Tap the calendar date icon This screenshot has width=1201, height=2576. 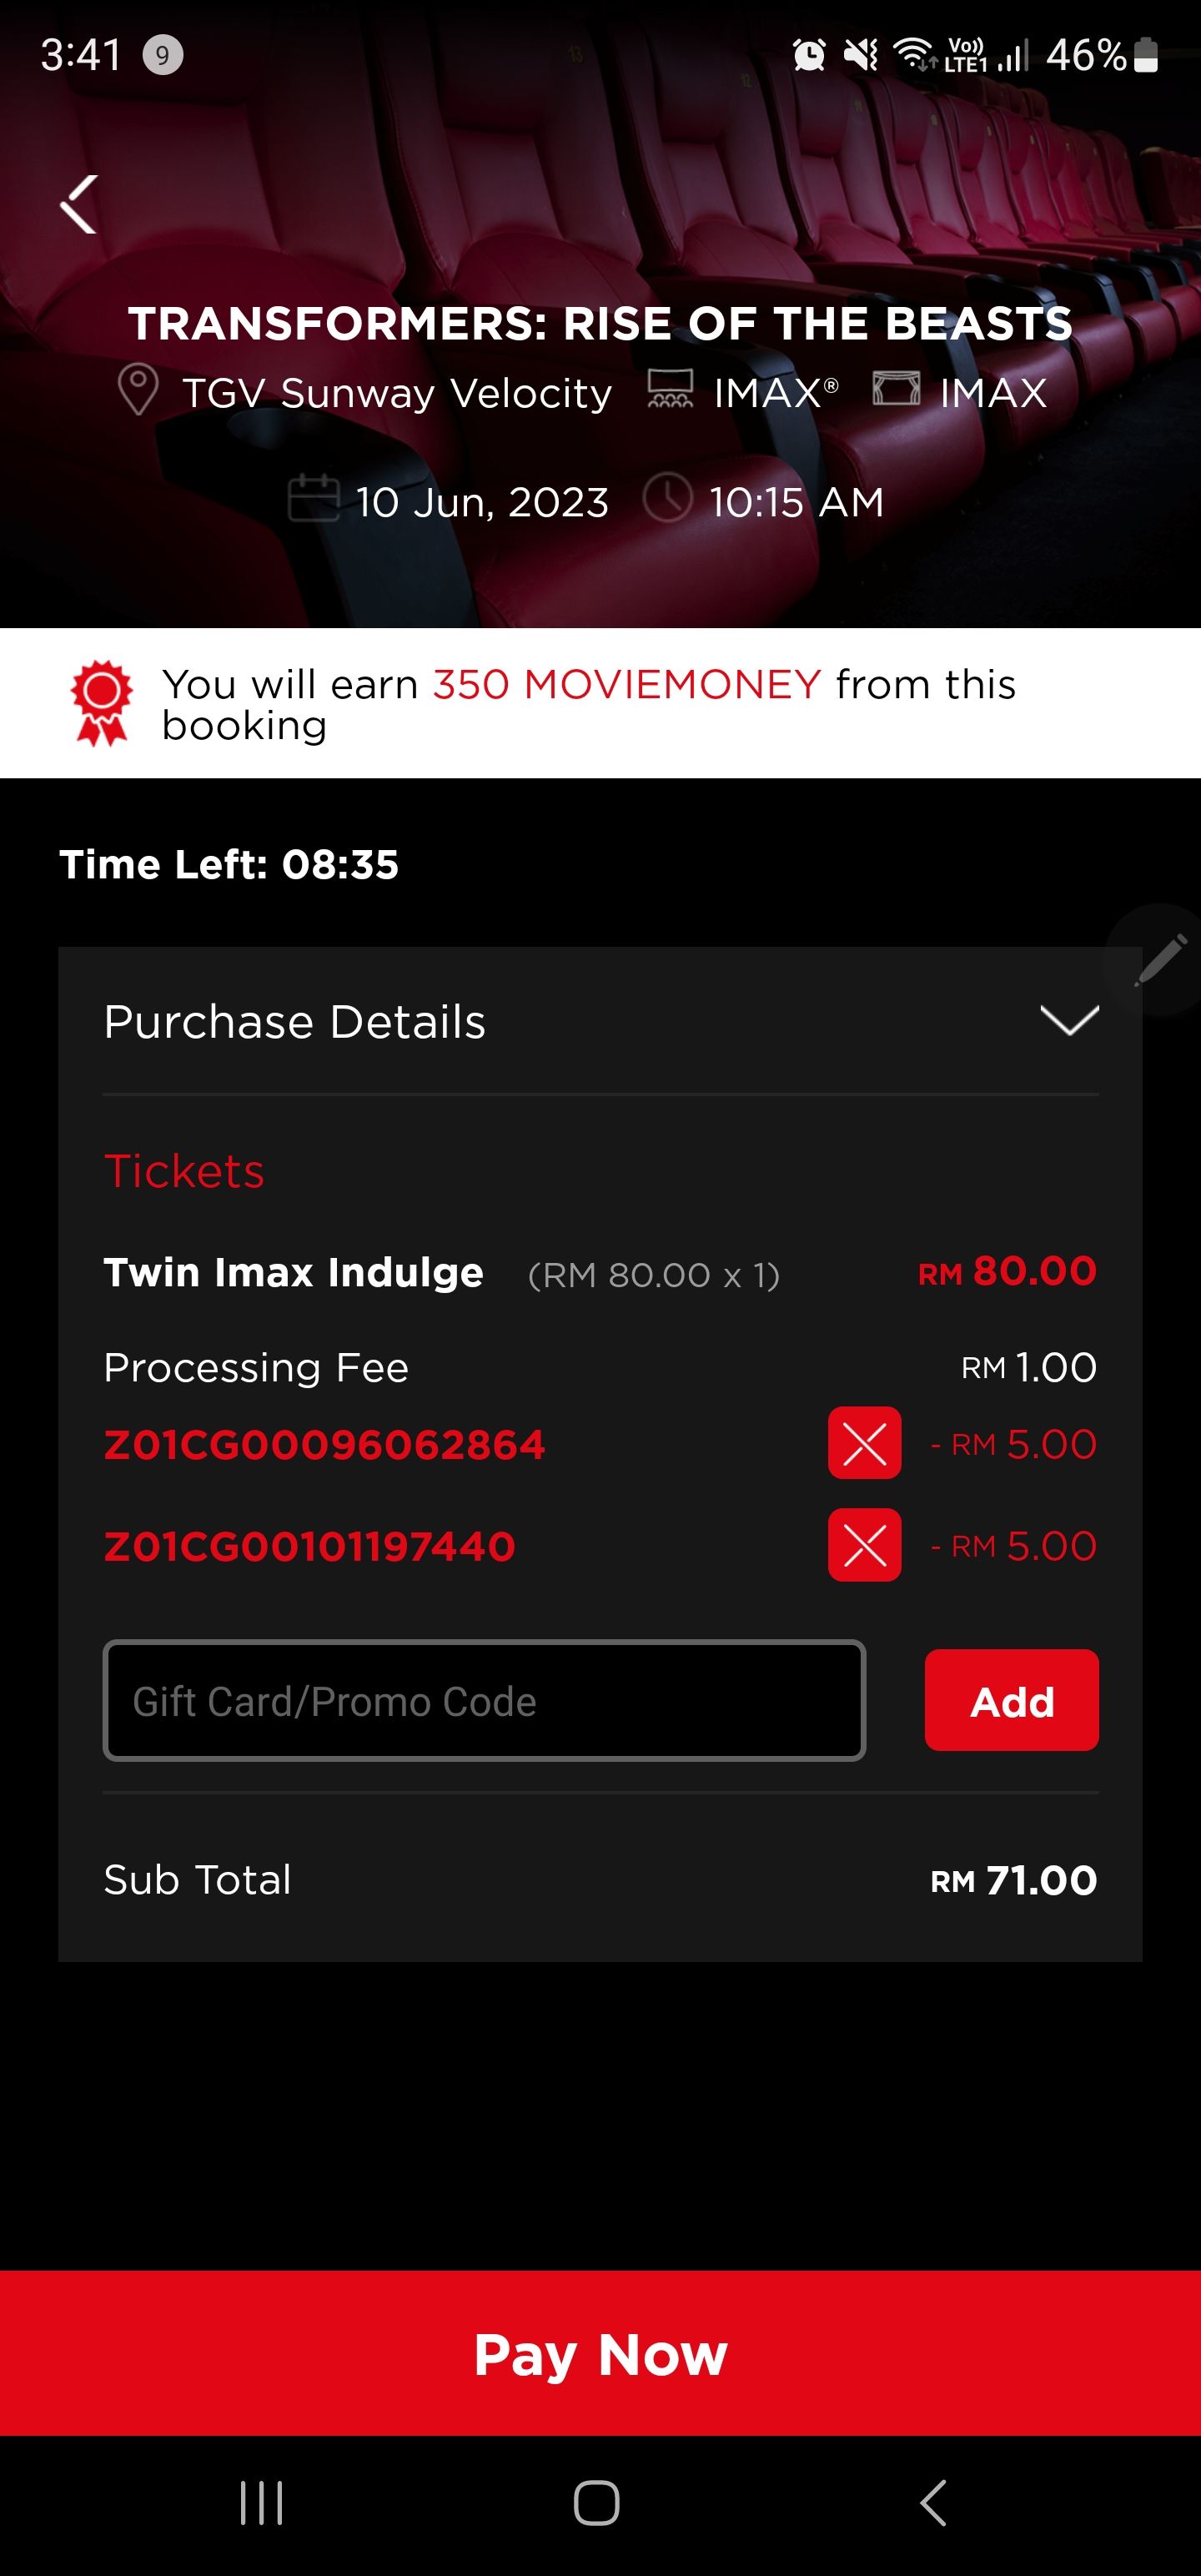click(x=313, y=498)
